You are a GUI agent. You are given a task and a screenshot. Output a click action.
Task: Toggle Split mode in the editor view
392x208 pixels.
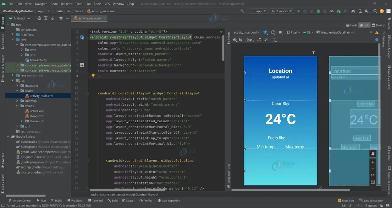pyautogui.click(x=364, y=25)
